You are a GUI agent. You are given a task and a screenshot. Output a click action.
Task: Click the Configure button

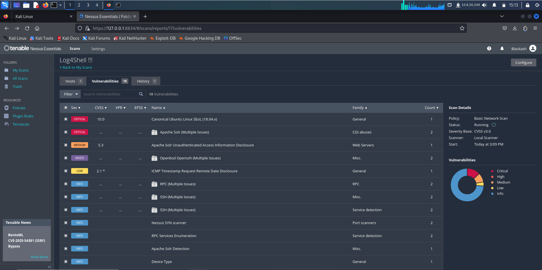pyautogui.click(x=523, y=63)
